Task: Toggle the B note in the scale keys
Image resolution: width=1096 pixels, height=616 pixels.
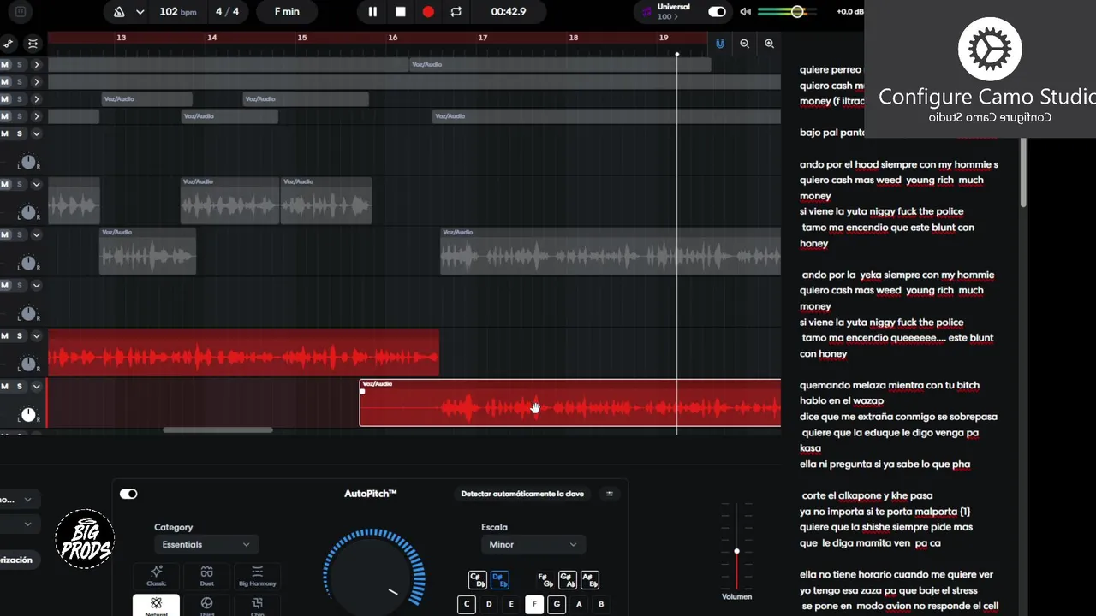Action: tap(601, 604)
